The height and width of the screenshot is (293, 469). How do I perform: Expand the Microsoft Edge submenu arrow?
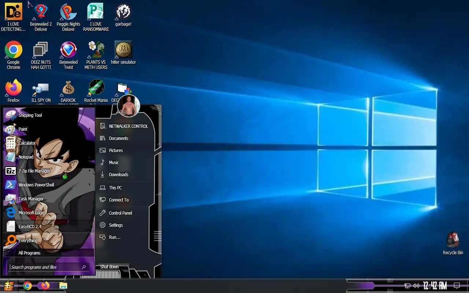tap(89, 212)
